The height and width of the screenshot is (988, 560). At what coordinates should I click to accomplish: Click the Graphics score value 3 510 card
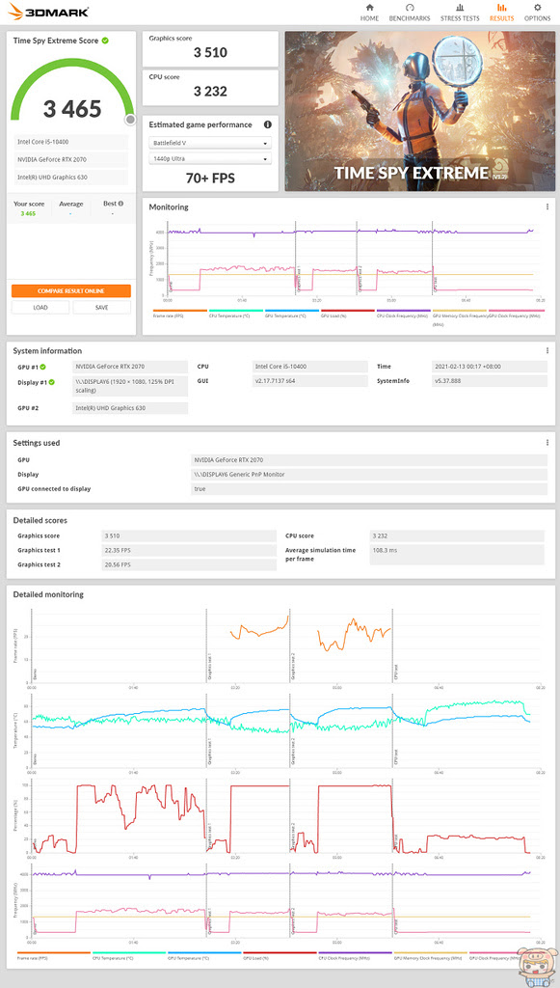210,48
